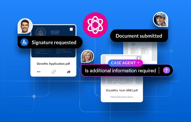This screenshot has height=122, width=191.
Task: Click the Benefits Application.pdf file name
Action: point(53,63)
